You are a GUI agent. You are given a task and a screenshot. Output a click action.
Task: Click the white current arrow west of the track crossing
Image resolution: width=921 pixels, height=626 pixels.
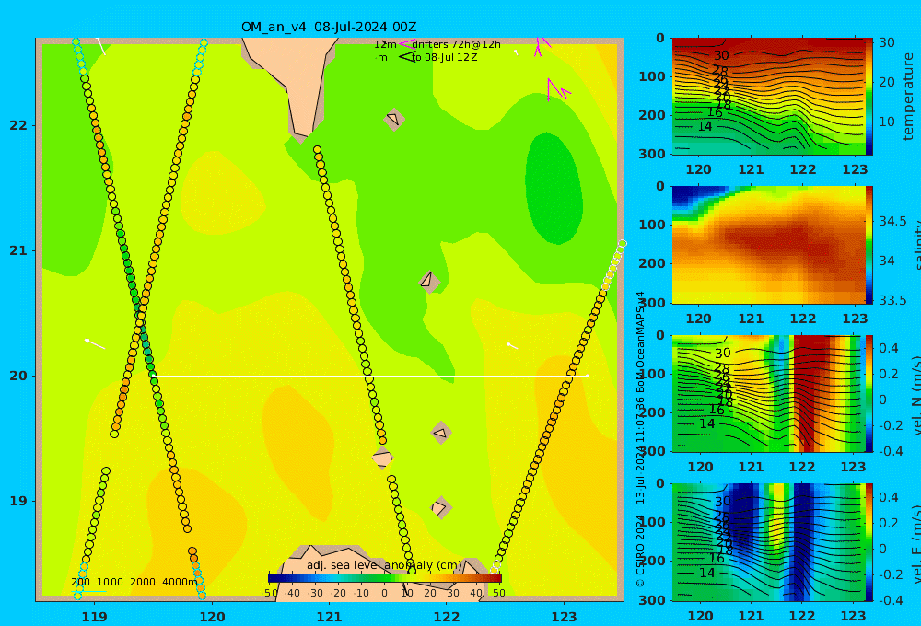[95, 343]
